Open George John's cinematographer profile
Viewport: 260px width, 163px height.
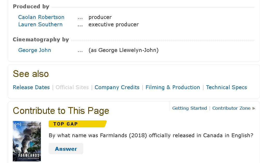(35, 50)
